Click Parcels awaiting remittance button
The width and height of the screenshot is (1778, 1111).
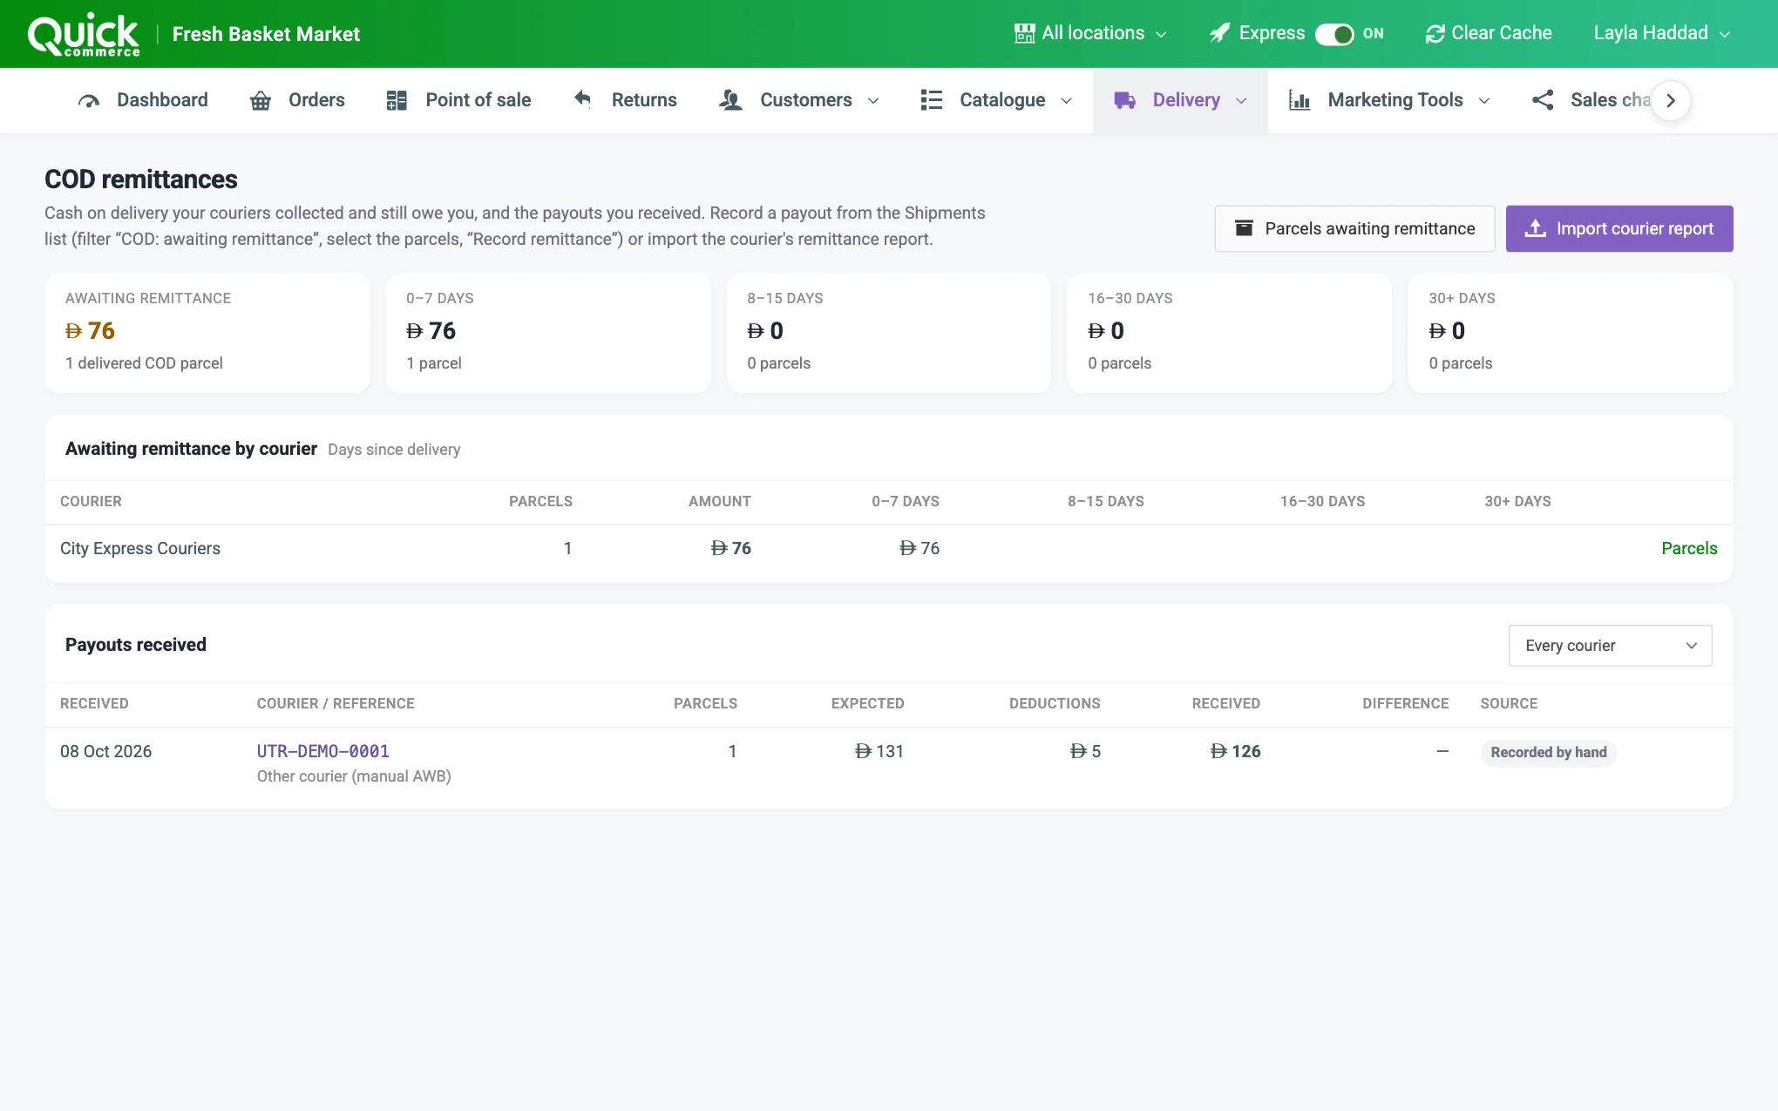(x=1354, y=228)
